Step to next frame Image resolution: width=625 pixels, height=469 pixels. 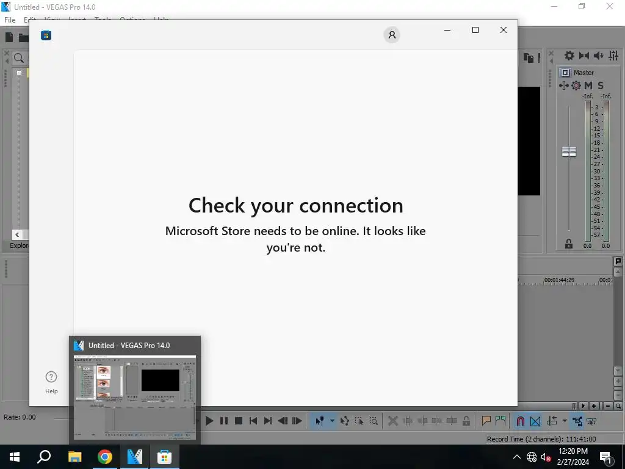pos(297,421)
